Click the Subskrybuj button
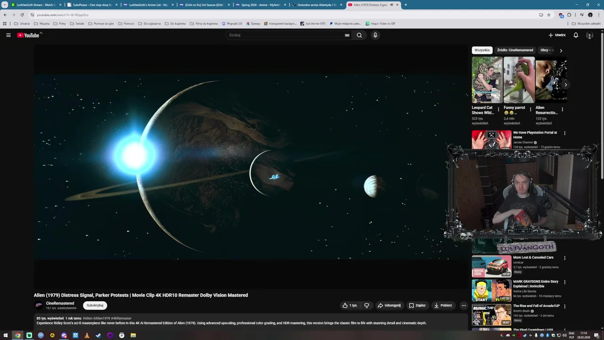Viewport: 604px width, 340px height. pos(95,306)
